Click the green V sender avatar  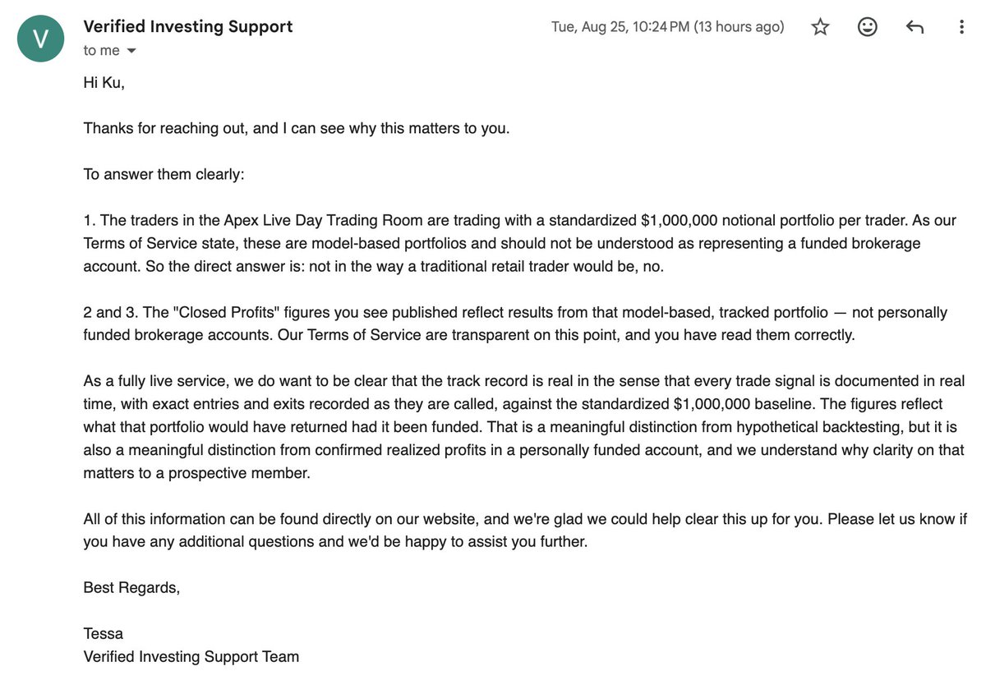pyautogui.click(x=40, y=38)
